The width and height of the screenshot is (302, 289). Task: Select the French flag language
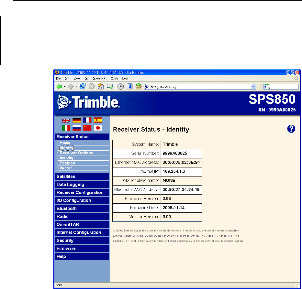[x=87, y=120]
